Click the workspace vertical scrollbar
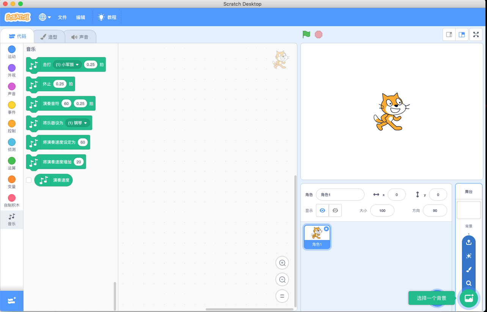487x312 pixels. 295,241
